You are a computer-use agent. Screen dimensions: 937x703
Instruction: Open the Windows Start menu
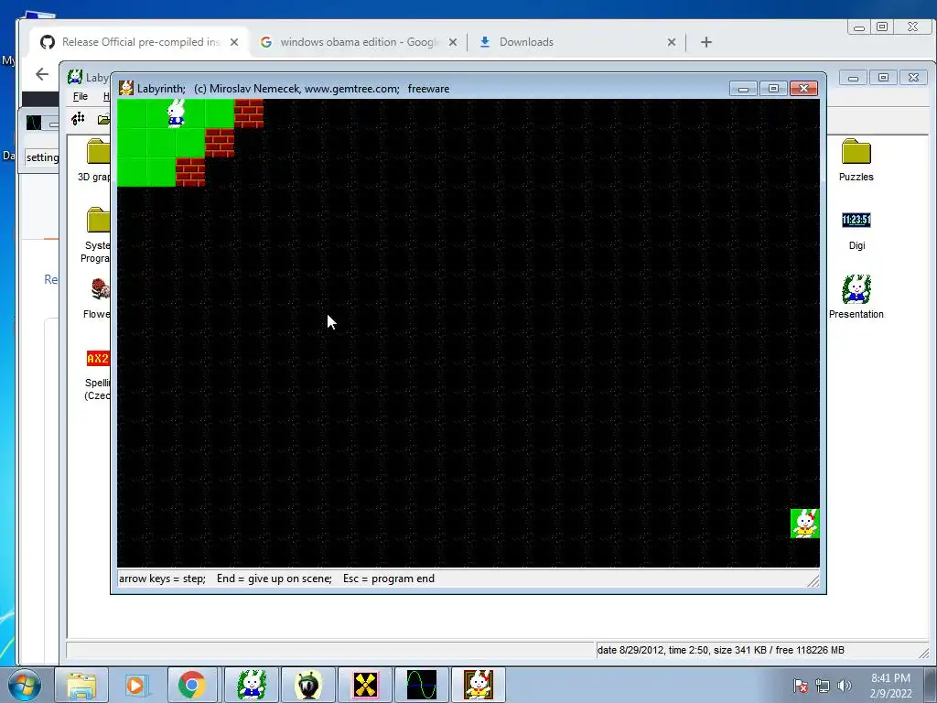tap(24, 685)
